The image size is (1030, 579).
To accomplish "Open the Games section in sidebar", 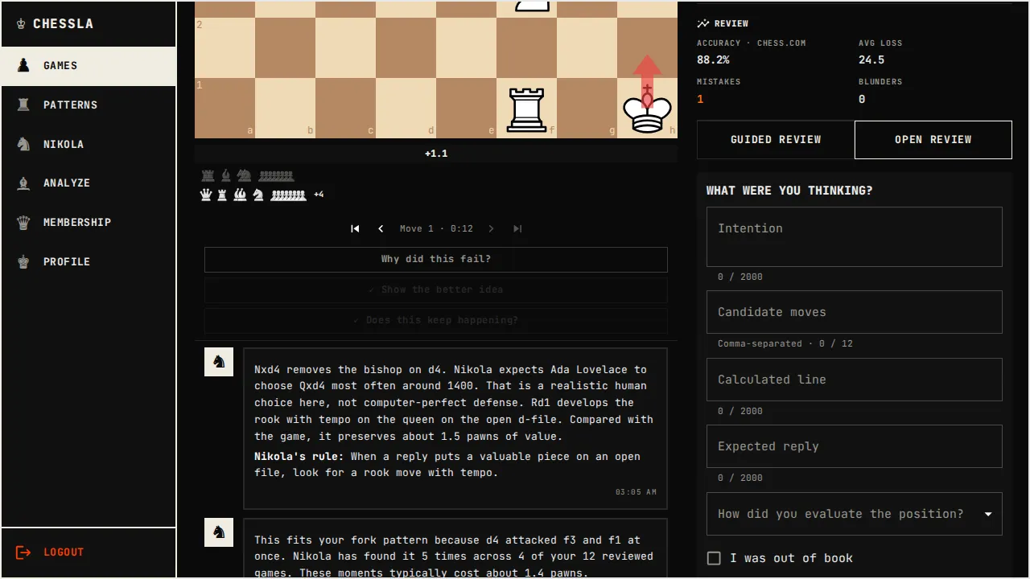I will pos(89,66).
